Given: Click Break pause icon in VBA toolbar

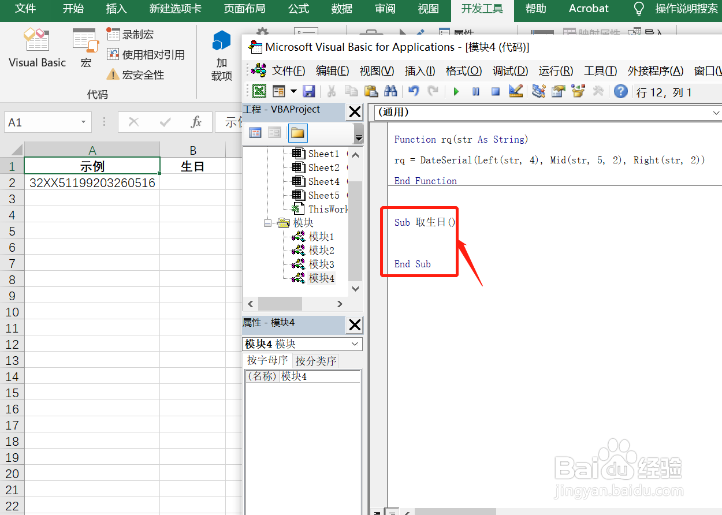Looking at the screenshot, I should point(476,91).
